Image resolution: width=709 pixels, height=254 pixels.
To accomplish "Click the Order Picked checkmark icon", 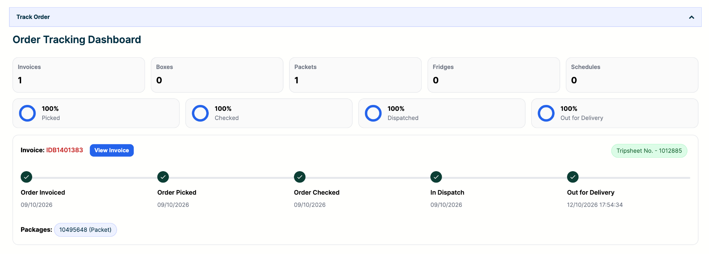I will 163,177.
